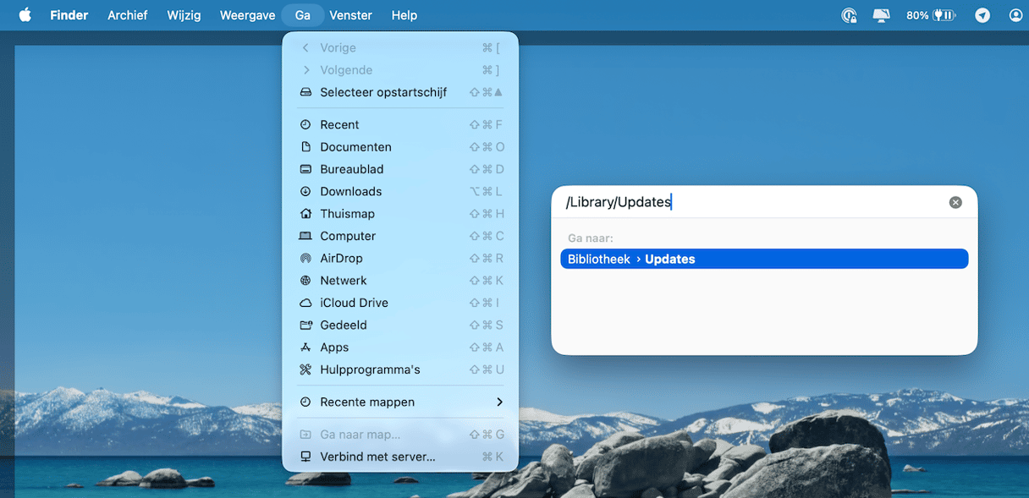Click the Hulpprogramma's tools icon
This screenshot has width=1029, height=498.
coord(305,369)
